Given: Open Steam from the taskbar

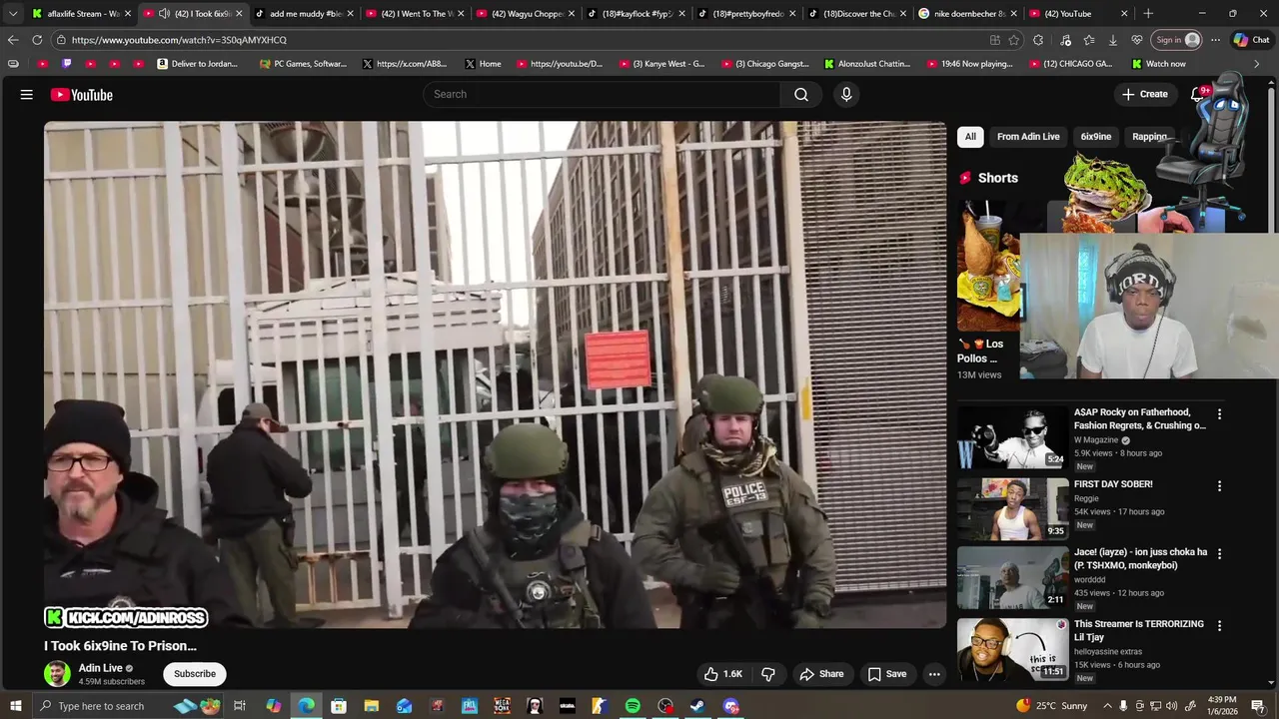Looking at the screenshot, I should coord(697,706).
